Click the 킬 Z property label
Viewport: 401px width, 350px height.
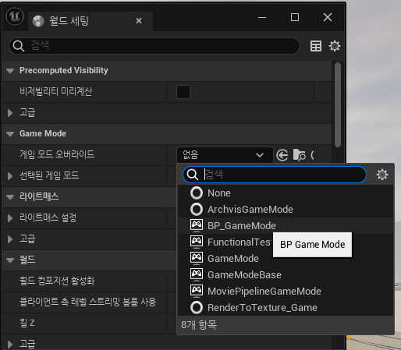coord(27,323)
